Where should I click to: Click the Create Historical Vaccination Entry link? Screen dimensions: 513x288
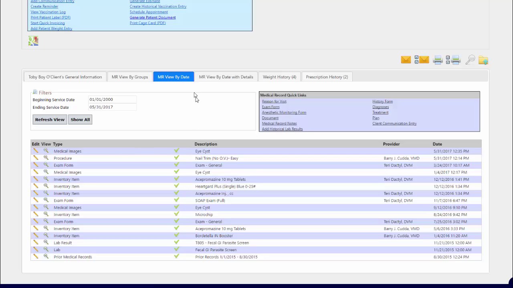(x=158, y=6)
